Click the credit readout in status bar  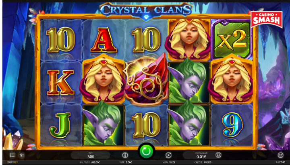click(x=203, y=163)
